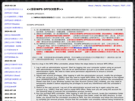Click the <<移除WPS OFFICE教學>> page title
135x101 pixels.
pos(45,9)
